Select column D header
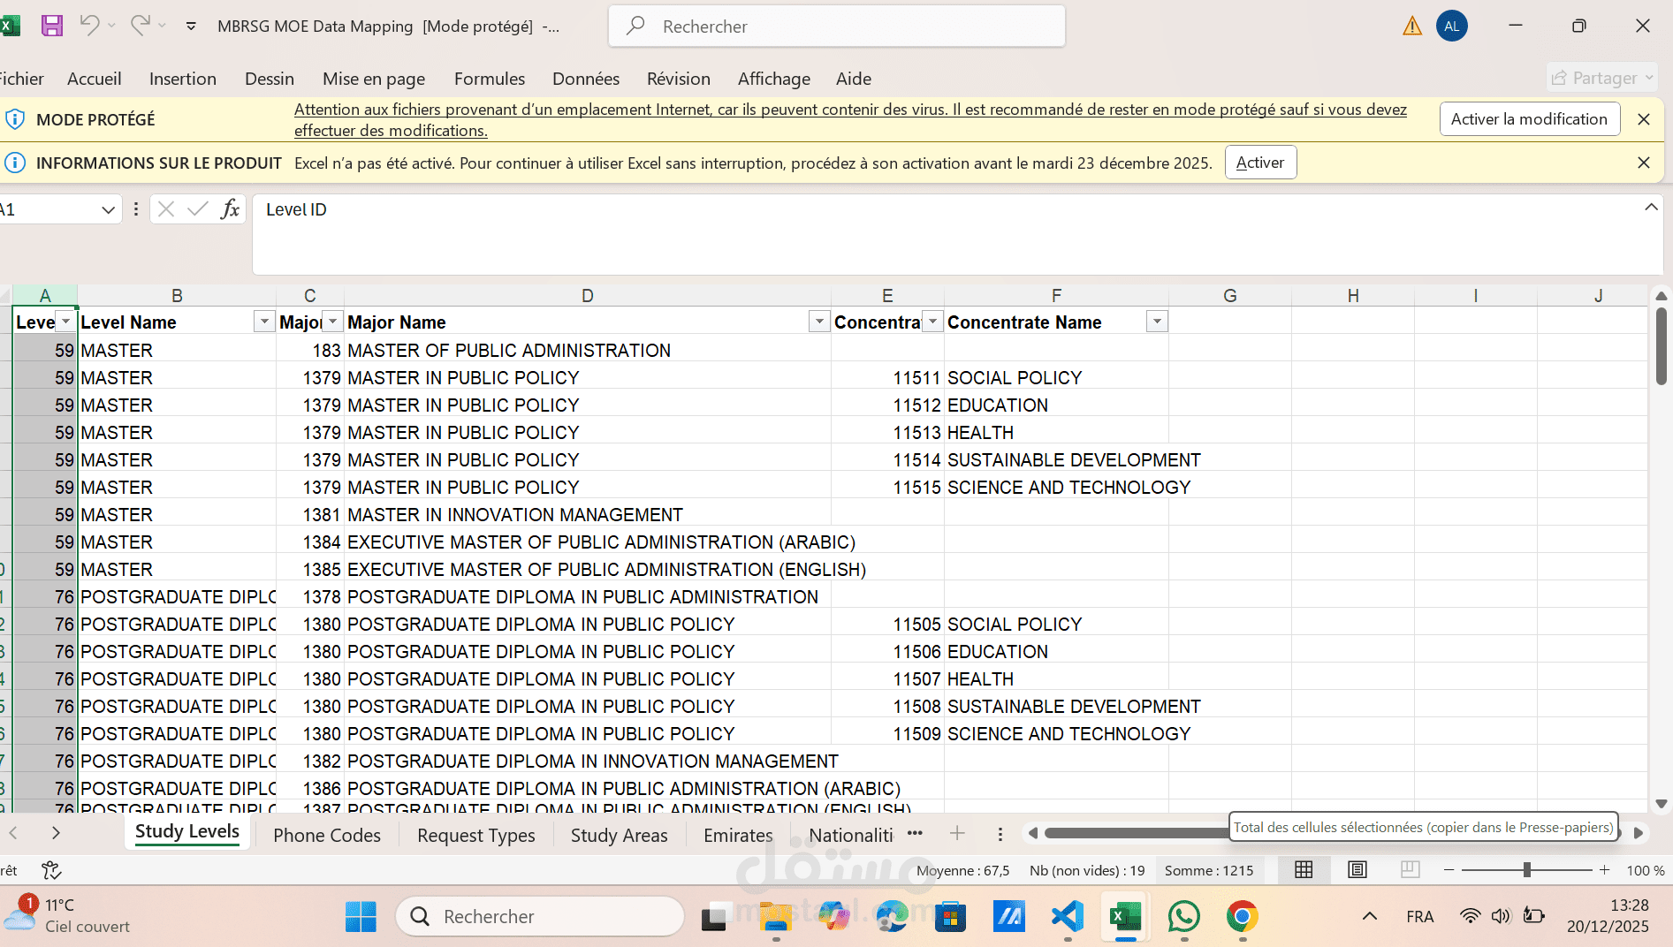 coord(587,296)
